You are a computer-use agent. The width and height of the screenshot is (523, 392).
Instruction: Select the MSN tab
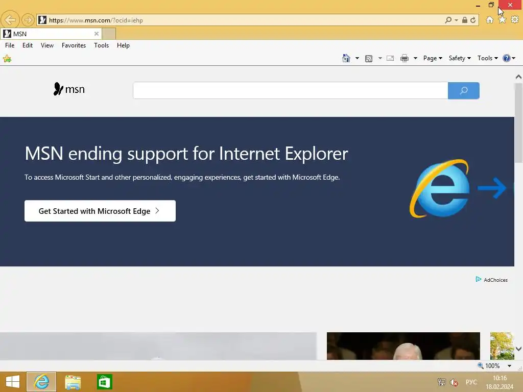(x=51, y=34)
